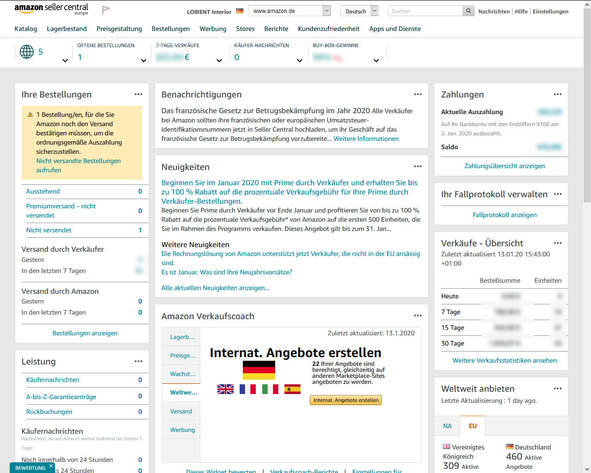Image resolution: width=591 pixels, height=473 pixels.
Task: Open Amazon Verkaufscoach three-dot menu
Action: click(x=418, y=315)
